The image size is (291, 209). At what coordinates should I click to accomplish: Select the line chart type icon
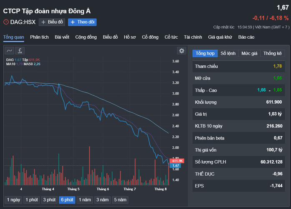click(x=10, y=51)
